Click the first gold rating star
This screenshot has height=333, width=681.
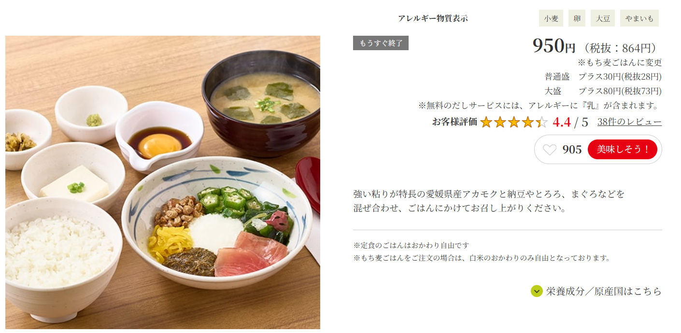(x=486, y=122)
